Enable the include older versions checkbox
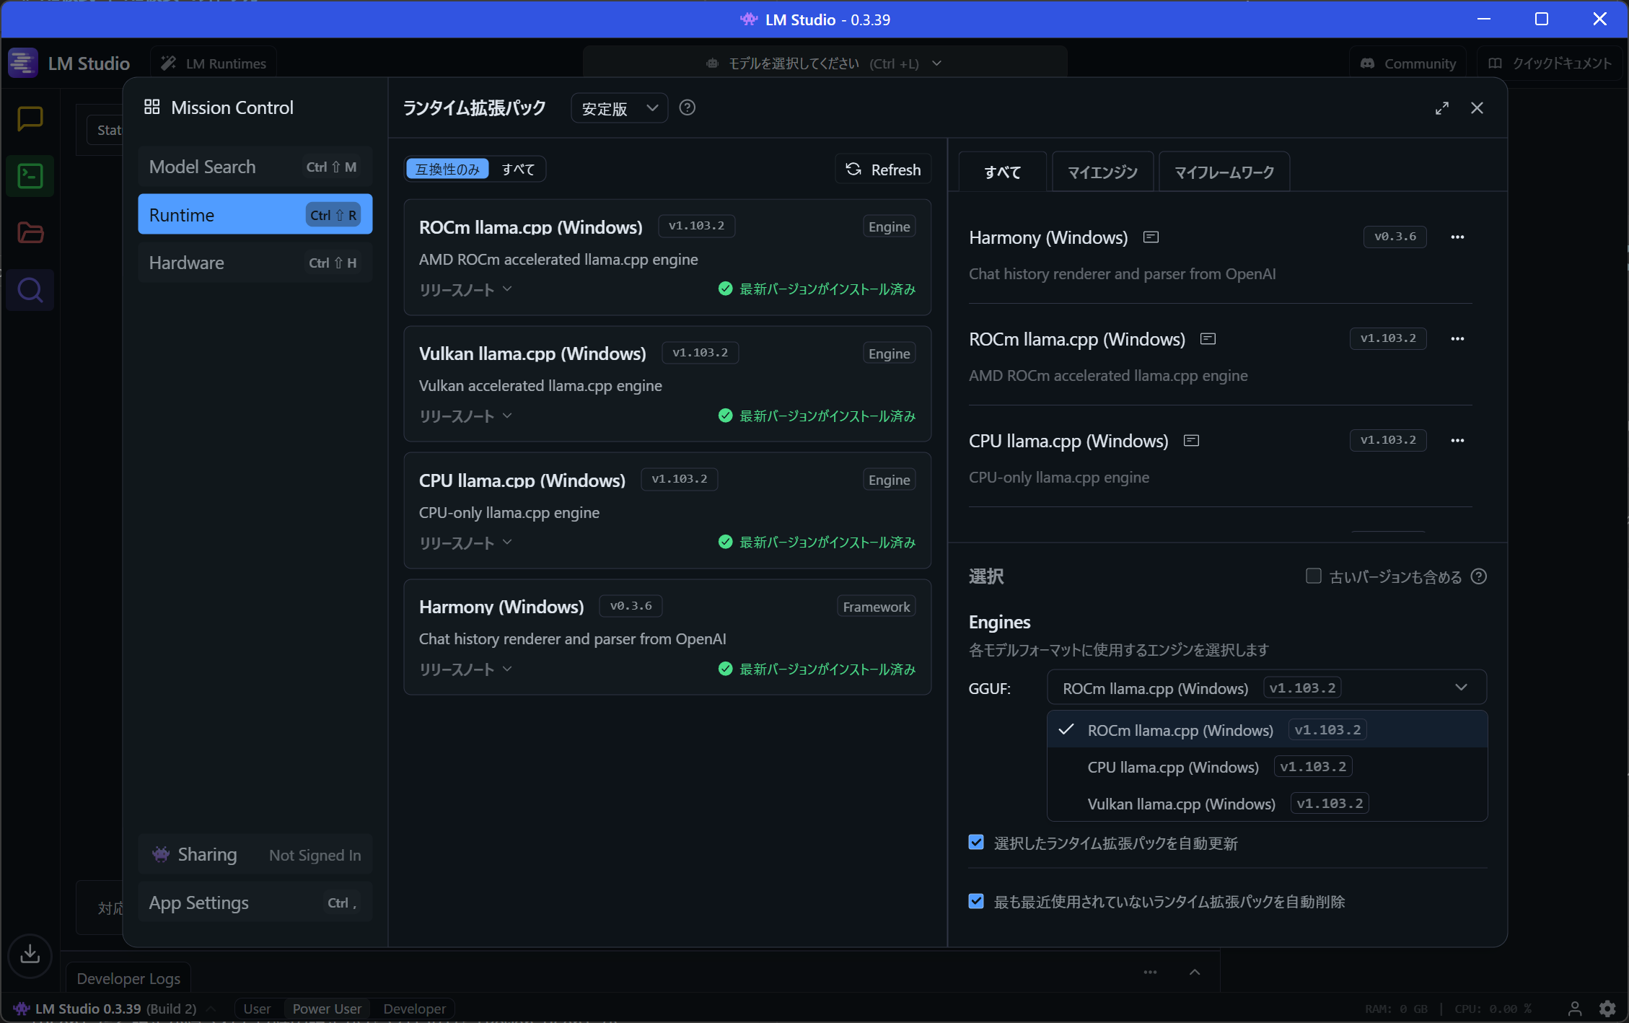 (x=1313, y=576)
